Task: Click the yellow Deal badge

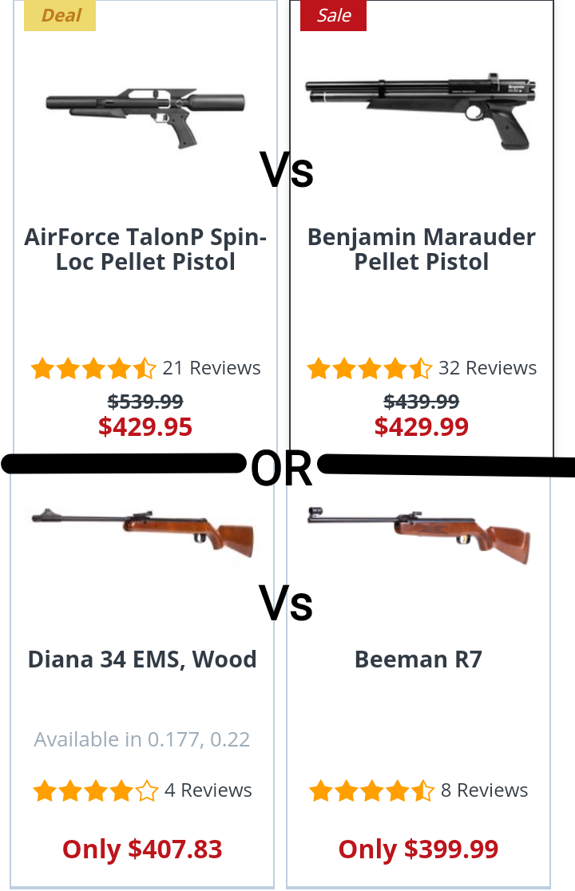Action: pos(60,15)
